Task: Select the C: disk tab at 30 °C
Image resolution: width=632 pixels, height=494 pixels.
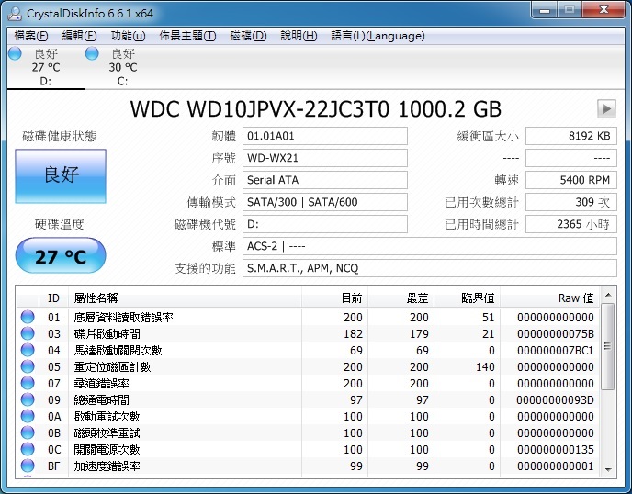Action: coord(122,67)
